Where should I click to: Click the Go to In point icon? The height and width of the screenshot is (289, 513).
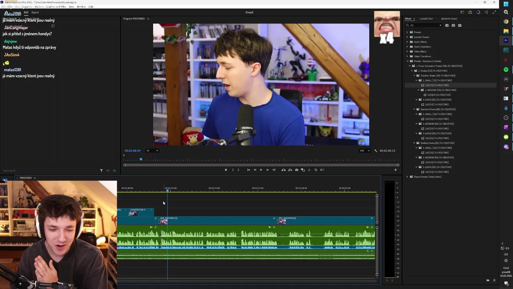(248, 170)
